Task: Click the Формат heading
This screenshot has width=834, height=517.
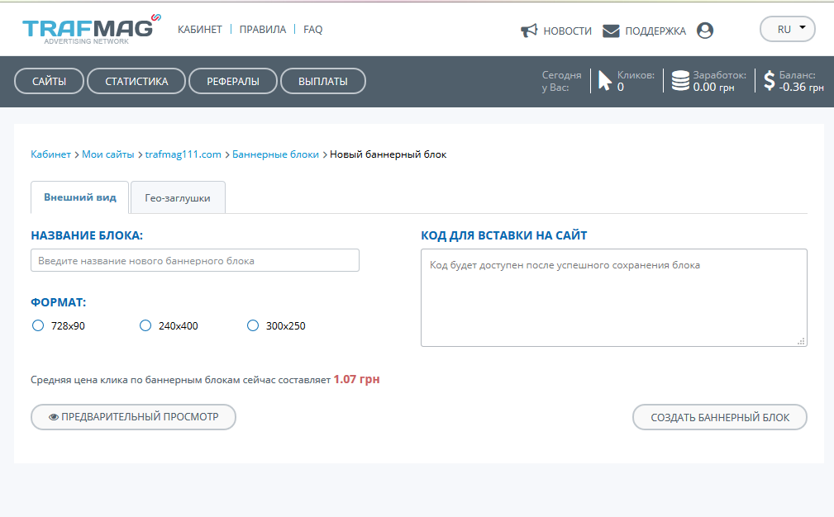Action: (x=59, y=302)
